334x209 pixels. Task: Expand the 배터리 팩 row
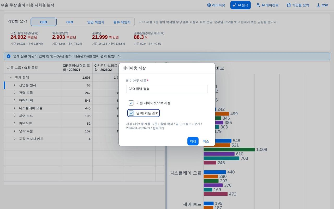[x=15, y=100]
